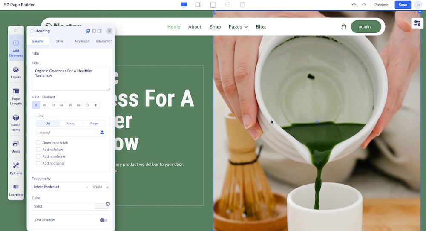This screenshot has height=231, width=426.
Task: Switch to mobile portrait device view
Action: [x=242, y=5]
